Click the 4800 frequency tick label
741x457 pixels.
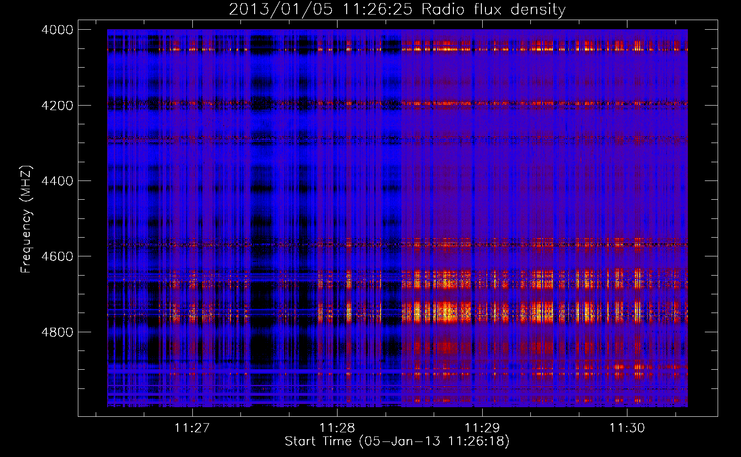[57, 332]
